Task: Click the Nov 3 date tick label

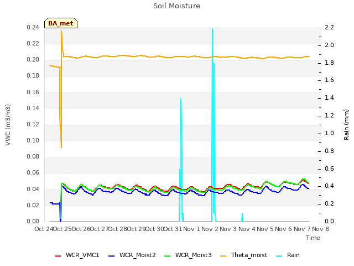Action: (228, 229)
